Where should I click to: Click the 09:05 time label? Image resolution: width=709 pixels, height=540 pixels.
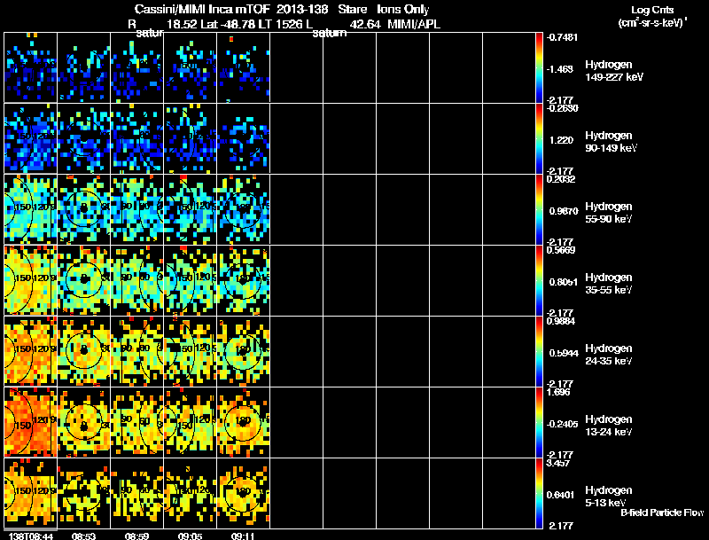click(189, 536)
